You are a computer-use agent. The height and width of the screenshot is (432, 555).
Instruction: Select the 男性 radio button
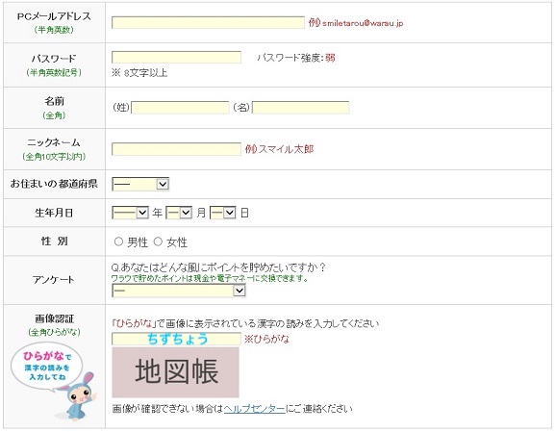pyautogui.click(x=118, y=241)
